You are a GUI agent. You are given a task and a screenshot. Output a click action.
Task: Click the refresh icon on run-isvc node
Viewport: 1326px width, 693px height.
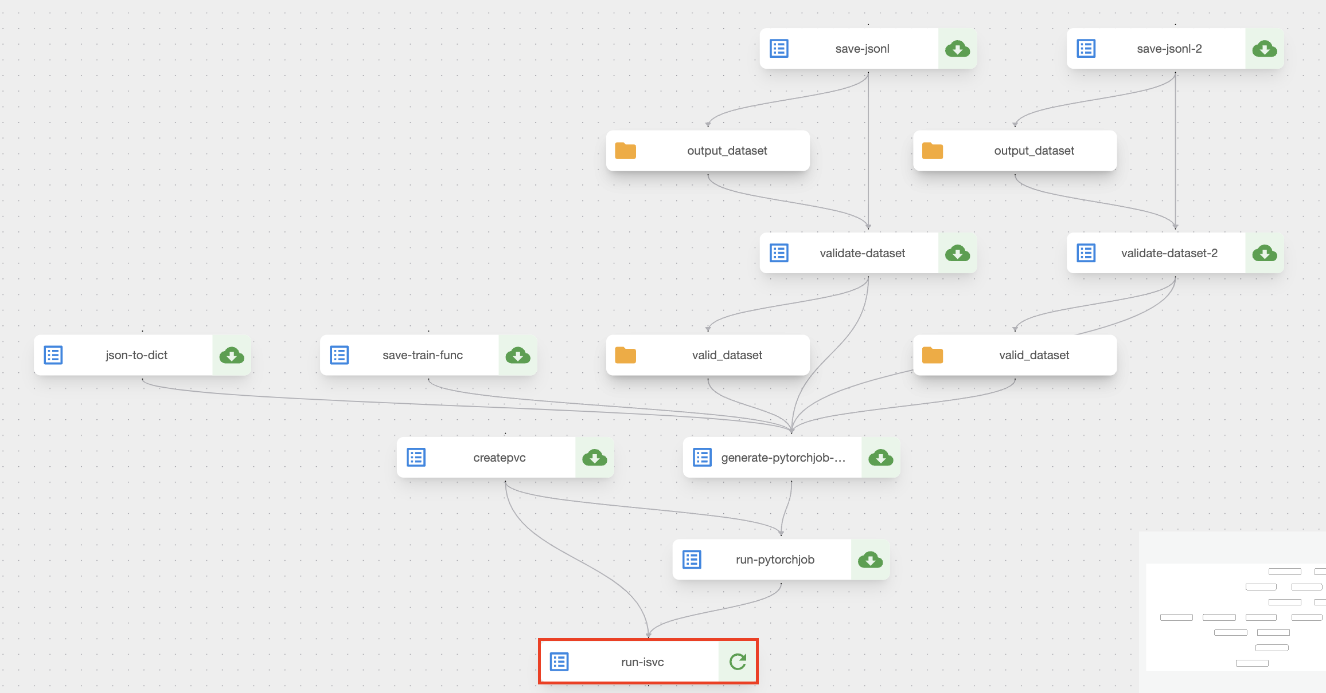click(x=738, y=661)
